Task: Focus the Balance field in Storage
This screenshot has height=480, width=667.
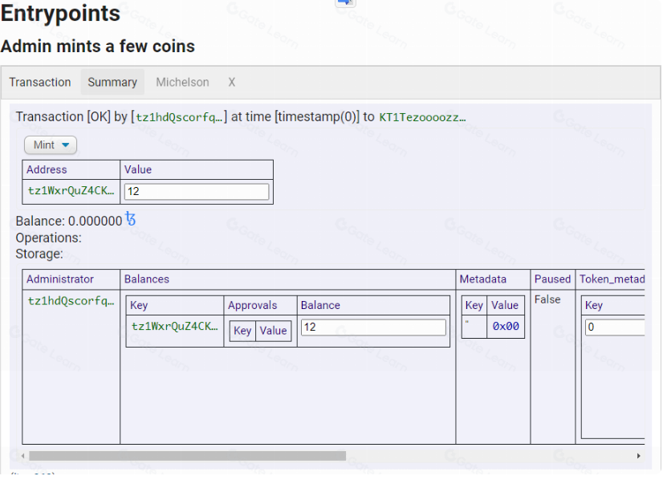Action: click(373, 327)
